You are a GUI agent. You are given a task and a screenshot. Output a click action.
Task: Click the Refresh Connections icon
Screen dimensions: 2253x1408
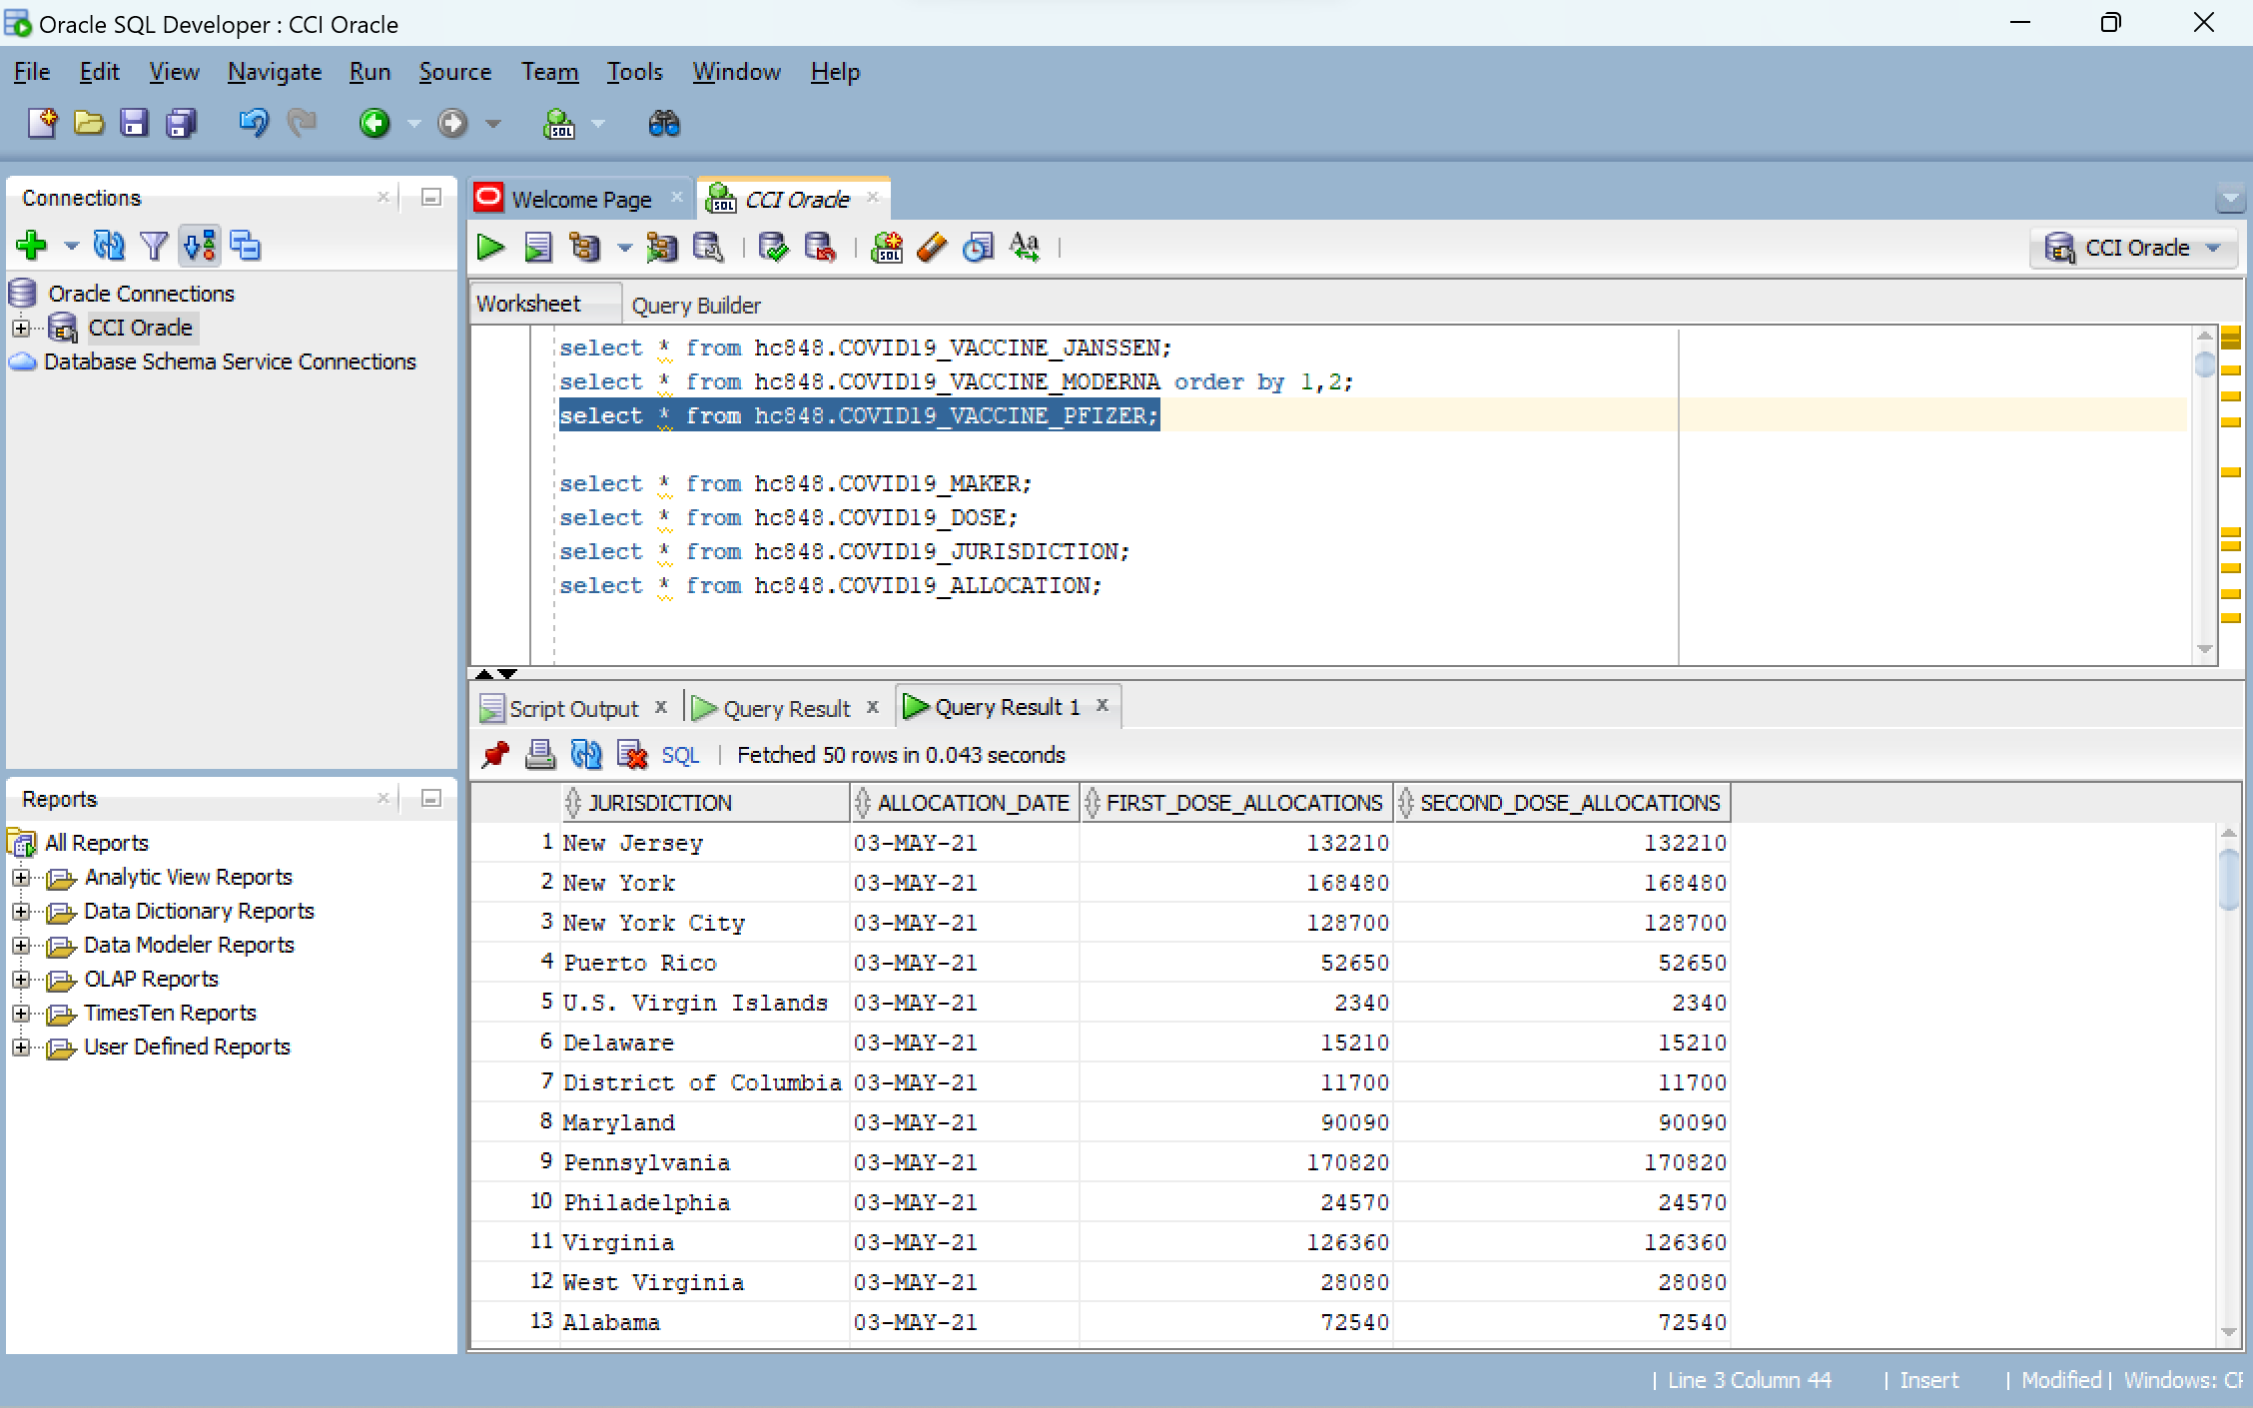[x=109, y=245]
